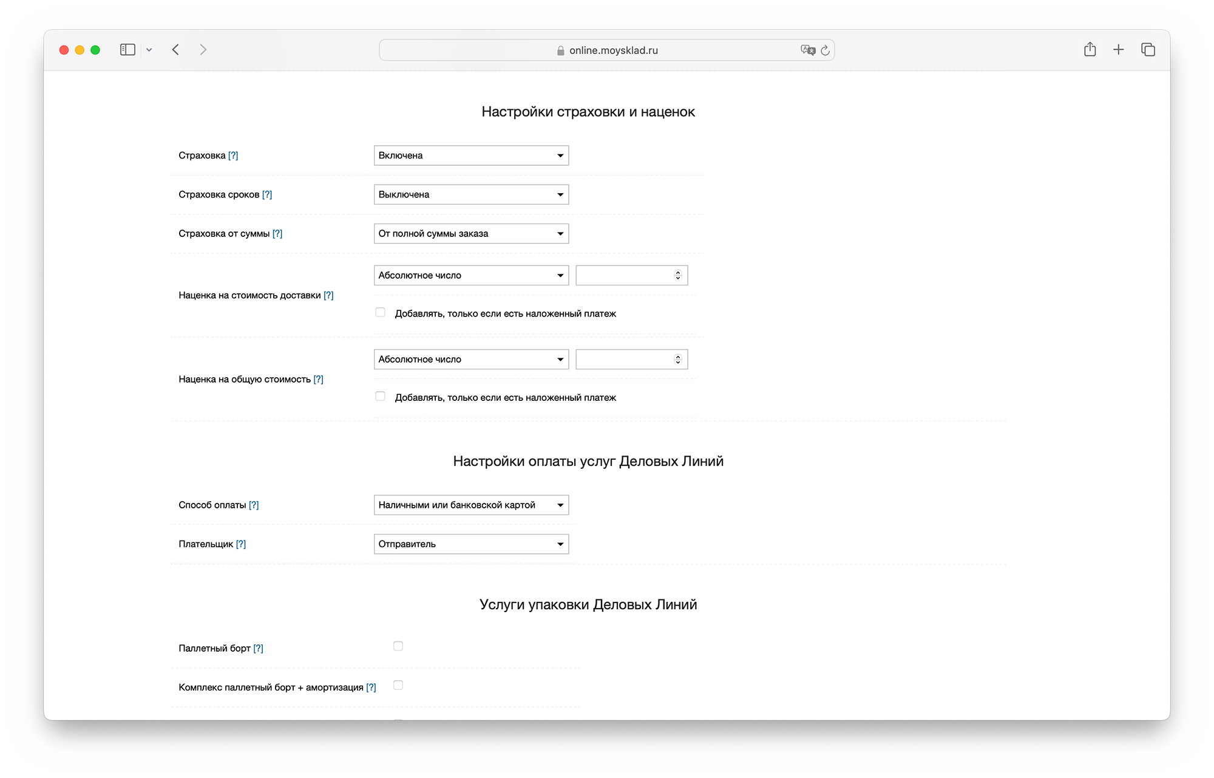This screenshot has height=778, width=1214.
Task: Click the total cost markup number field
Action: click(x=624, y=360)
